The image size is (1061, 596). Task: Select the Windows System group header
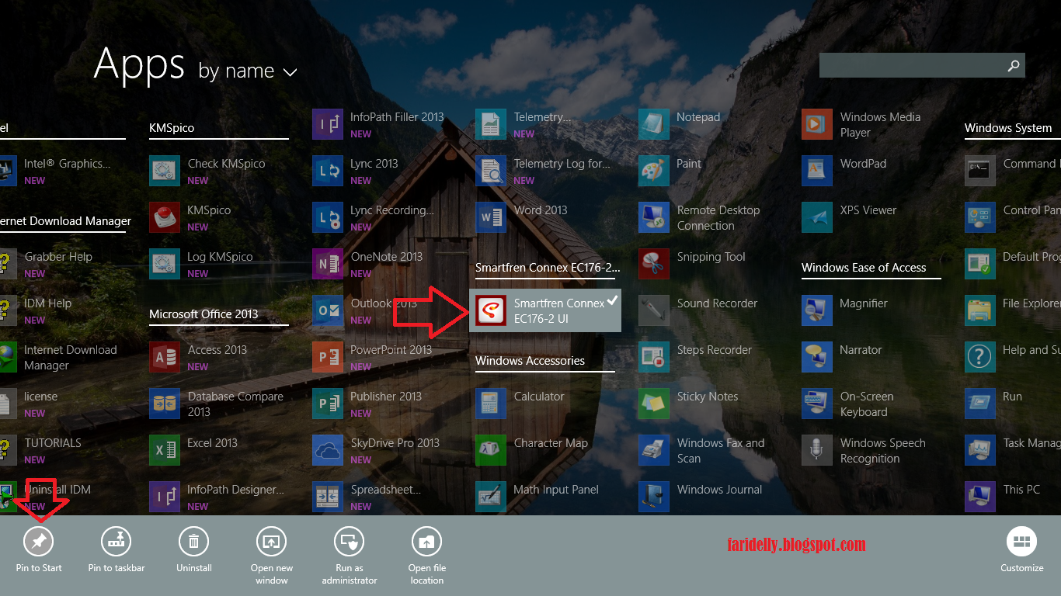tap(1008, 128)
